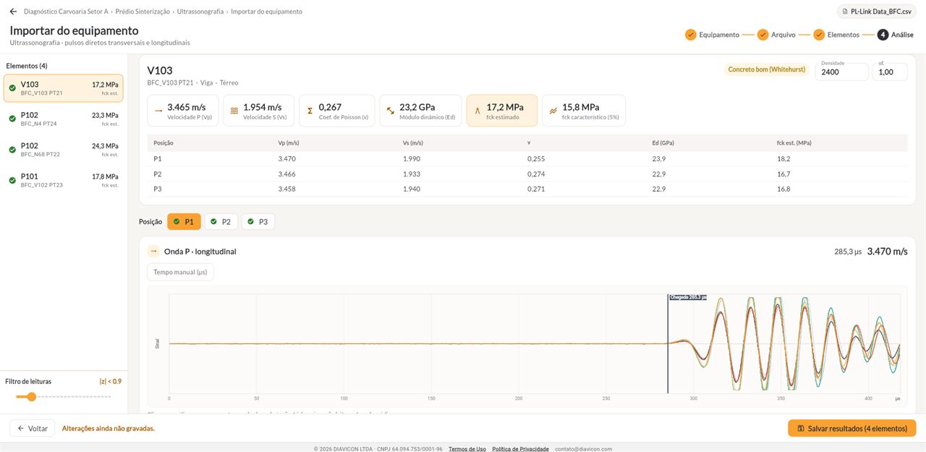Click the Filtro de leituras slider handle
Viewport: 926px width, 452px height.
pyautogui.click(x=31, y=396)
